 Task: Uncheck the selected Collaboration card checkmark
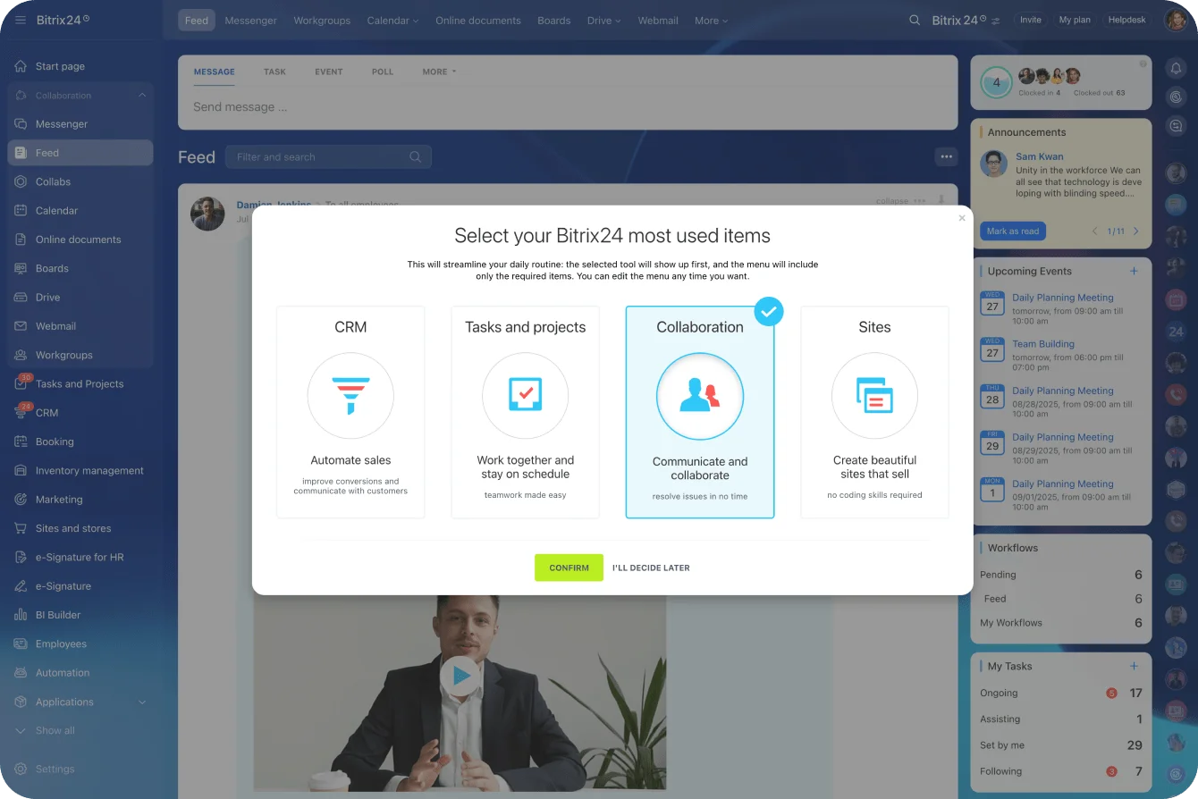pos(768,311)
